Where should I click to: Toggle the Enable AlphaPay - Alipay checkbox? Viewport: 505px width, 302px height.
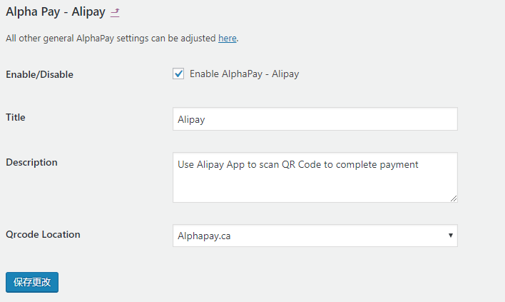pyautogui.click(x=178, y=74)
